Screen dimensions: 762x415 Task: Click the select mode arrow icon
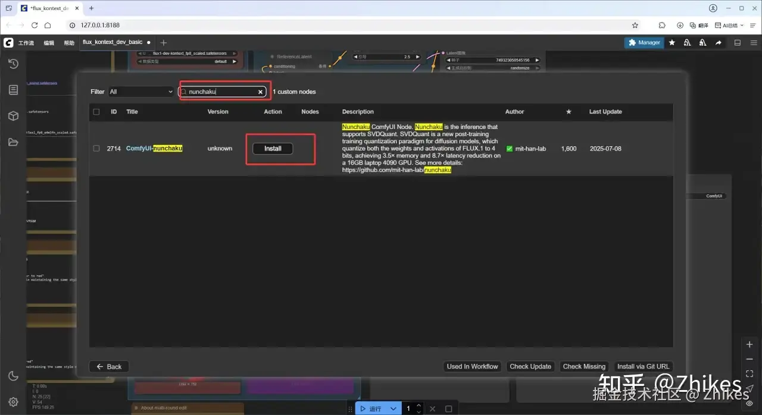tap(749, 388)
